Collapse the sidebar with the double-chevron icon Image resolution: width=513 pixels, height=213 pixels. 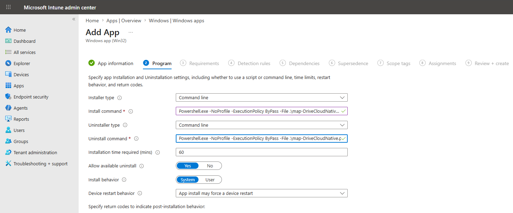(x=74, y=19)
